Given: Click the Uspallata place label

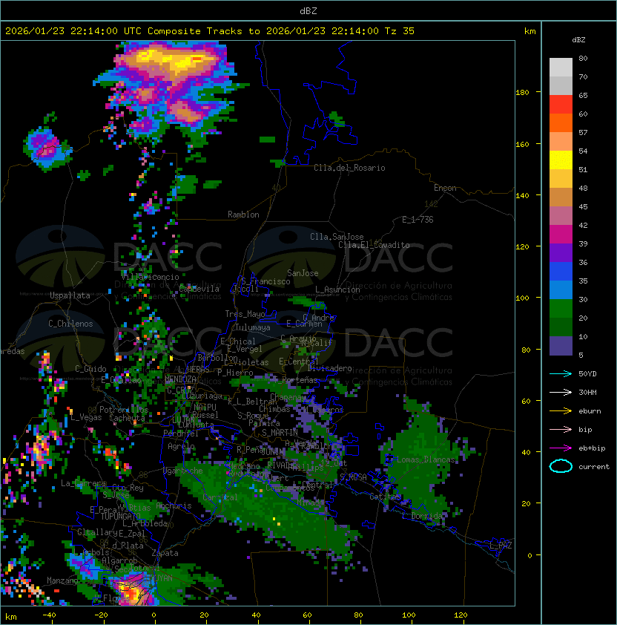Looking at the screenshot, I should (70, 295).
